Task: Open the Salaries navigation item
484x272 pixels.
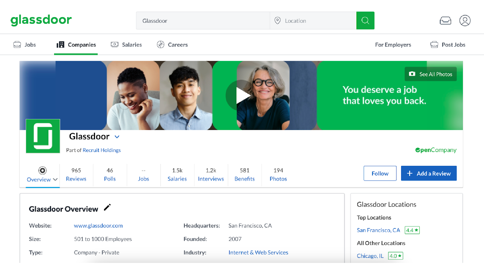Action: 126,45
